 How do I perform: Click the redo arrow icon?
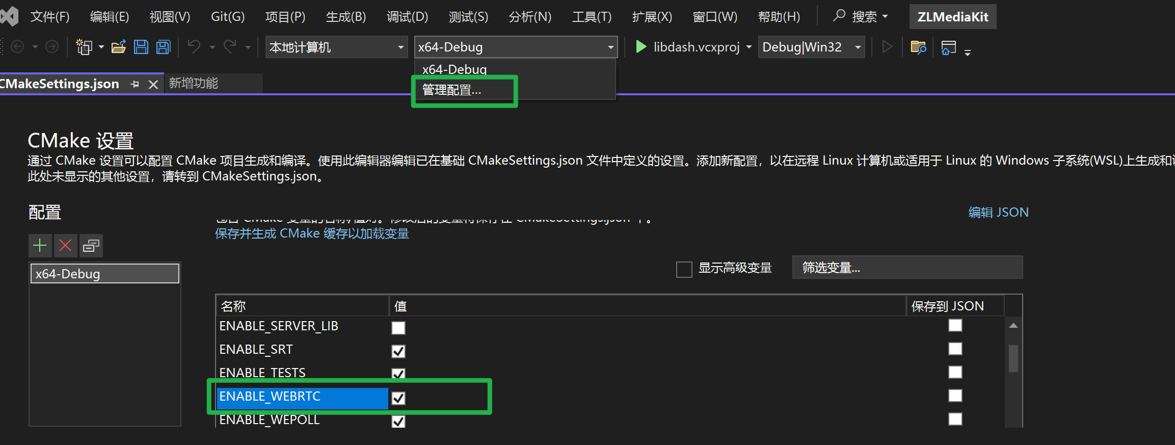[x=230, y=47]
